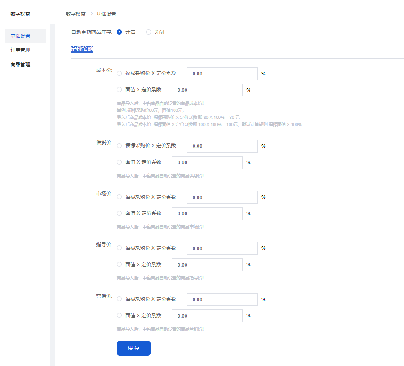Focus 市场价 福禄采购价 coefficient input

pos(222,197)
